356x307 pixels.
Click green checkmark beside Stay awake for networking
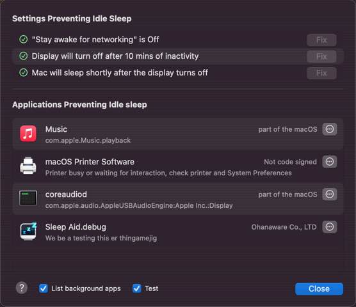pyautogui.click(x=24, y=39)
